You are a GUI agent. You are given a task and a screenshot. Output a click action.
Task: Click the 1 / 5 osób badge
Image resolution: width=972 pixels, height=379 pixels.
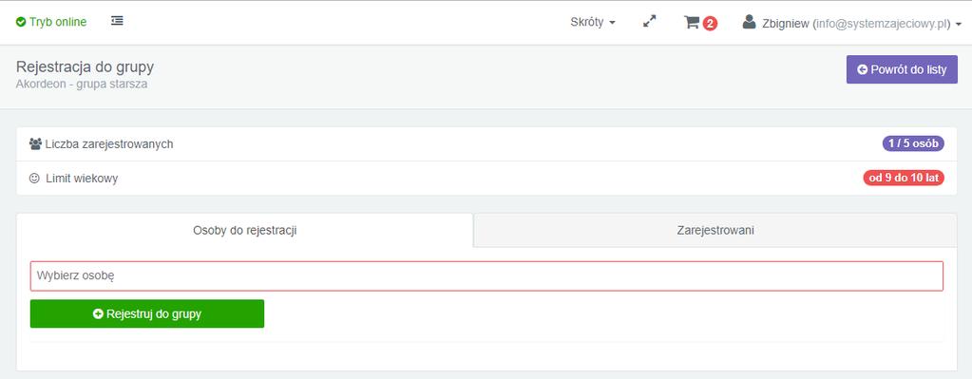coord(913,143)
